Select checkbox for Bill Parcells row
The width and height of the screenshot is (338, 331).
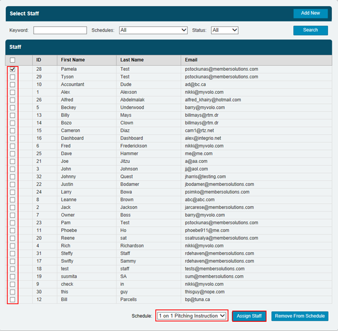12,300
